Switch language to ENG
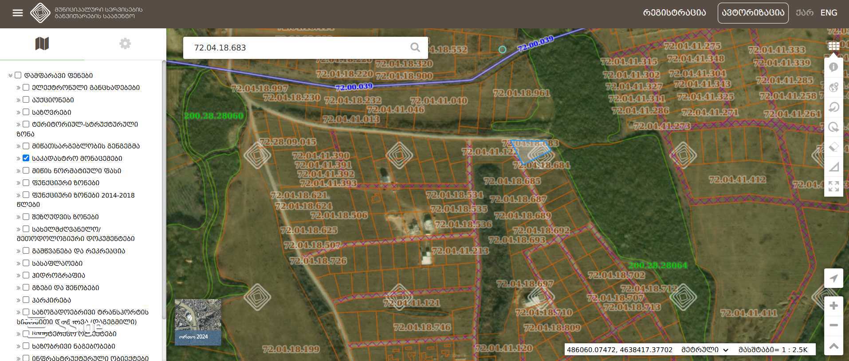This screenshot has height=361, width=849. pyautogui.click(x=829, y=13)
